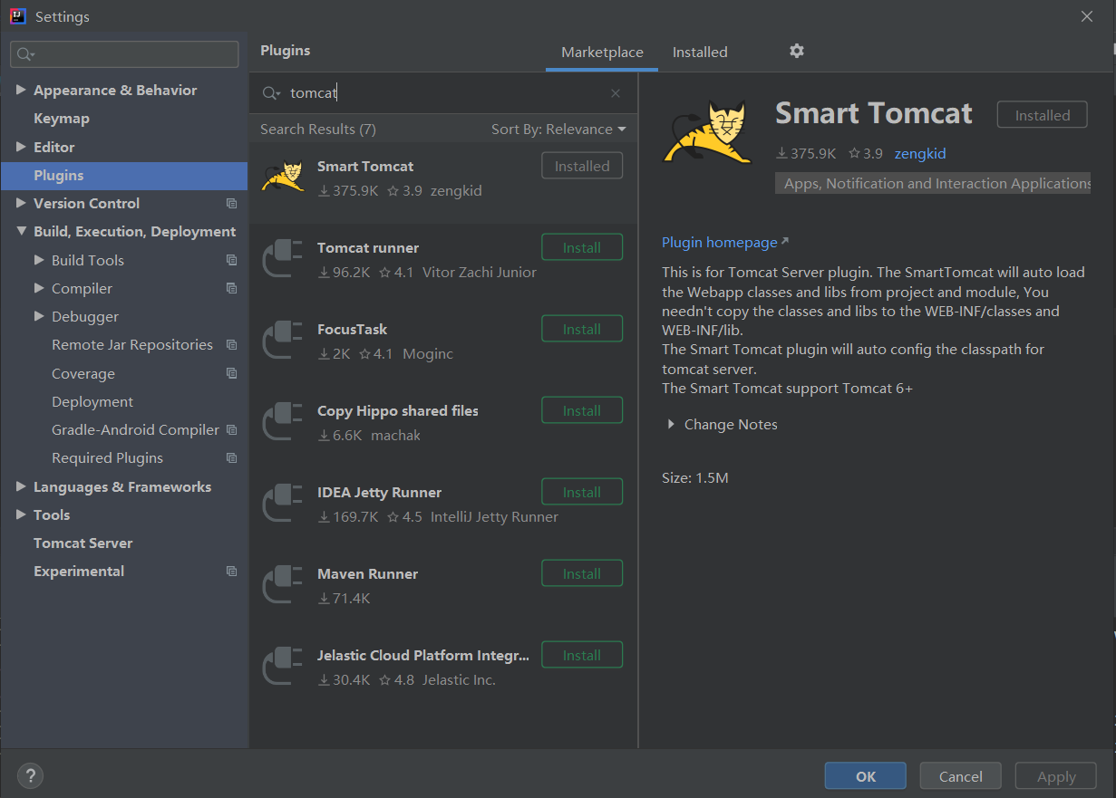Click project-level icon beside Version Control

(231, 204)
